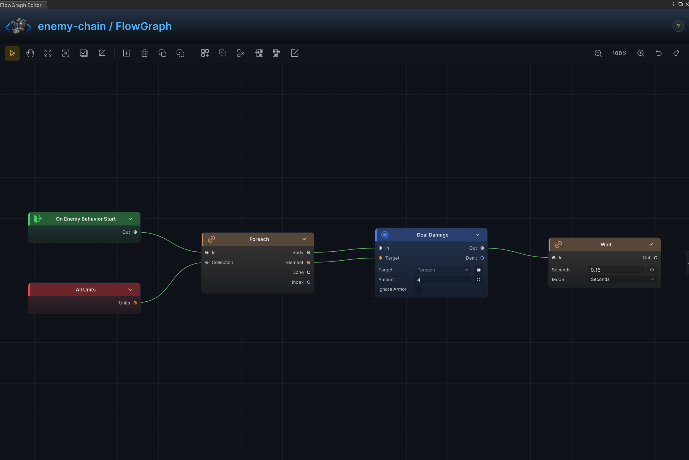Switch to the Hand pan tool

pos(30,53)
